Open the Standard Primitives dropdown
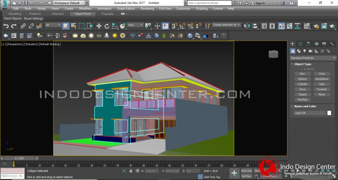 [x=313, y=58]
